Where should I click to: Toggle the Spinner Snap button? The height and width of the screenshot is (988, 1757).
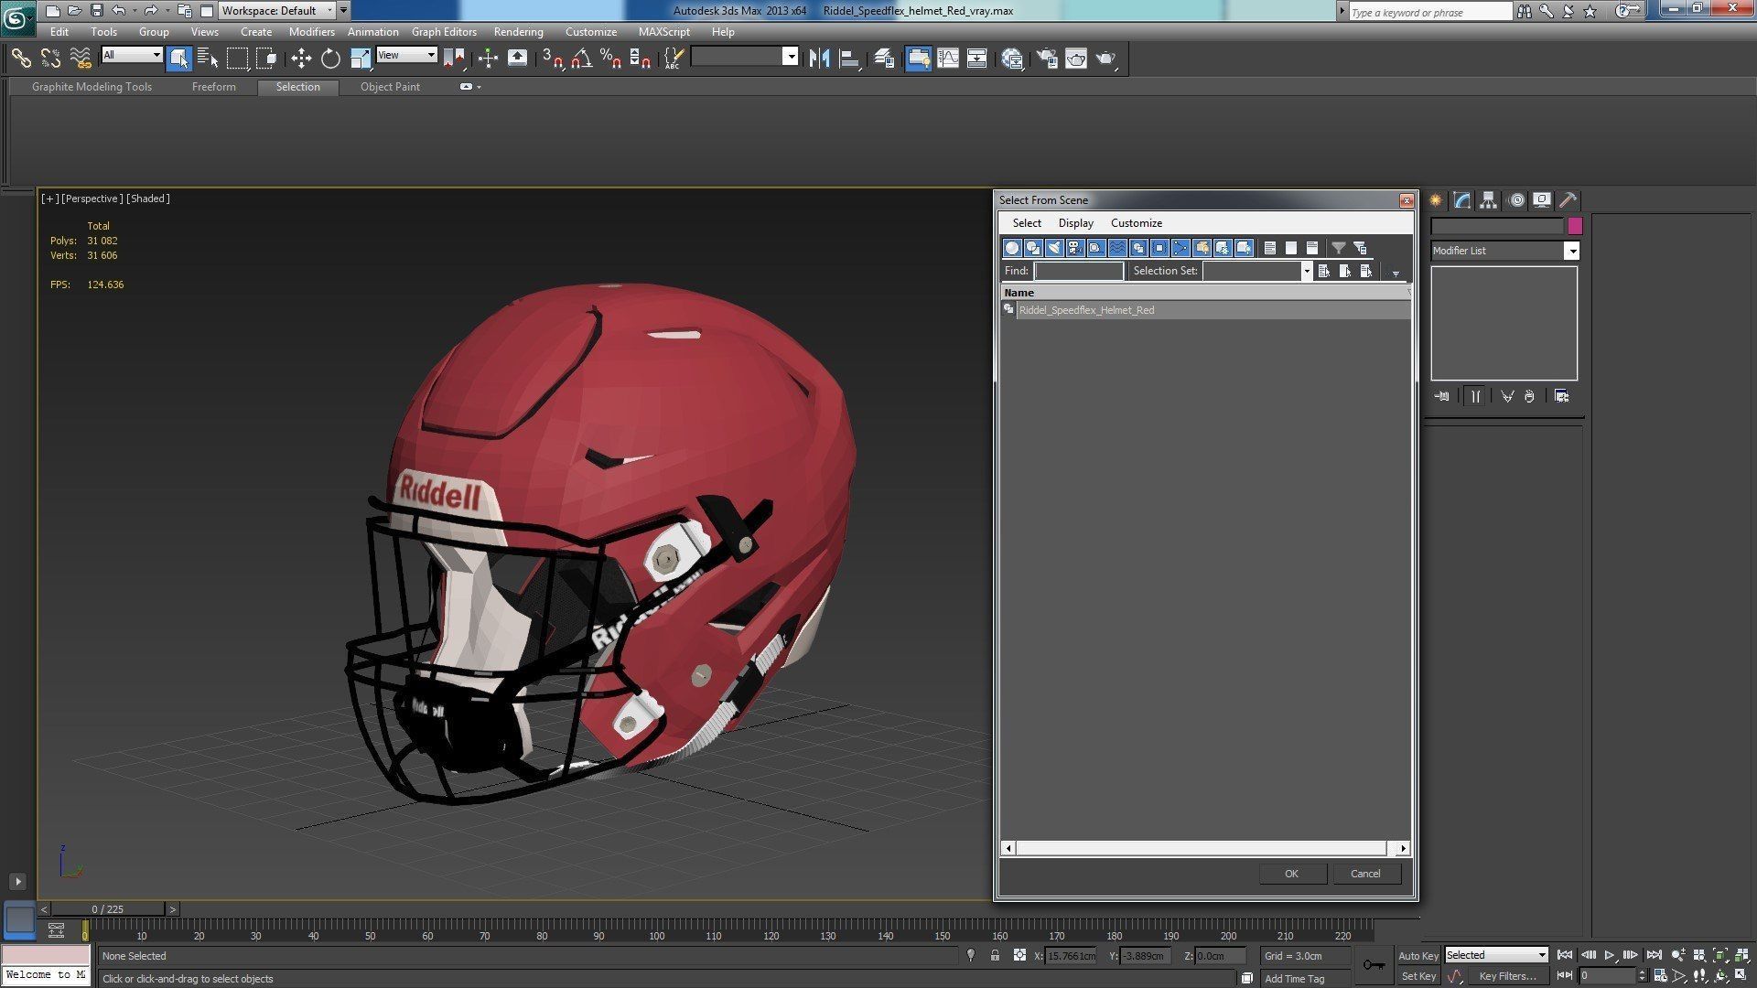tap(641, 59)
